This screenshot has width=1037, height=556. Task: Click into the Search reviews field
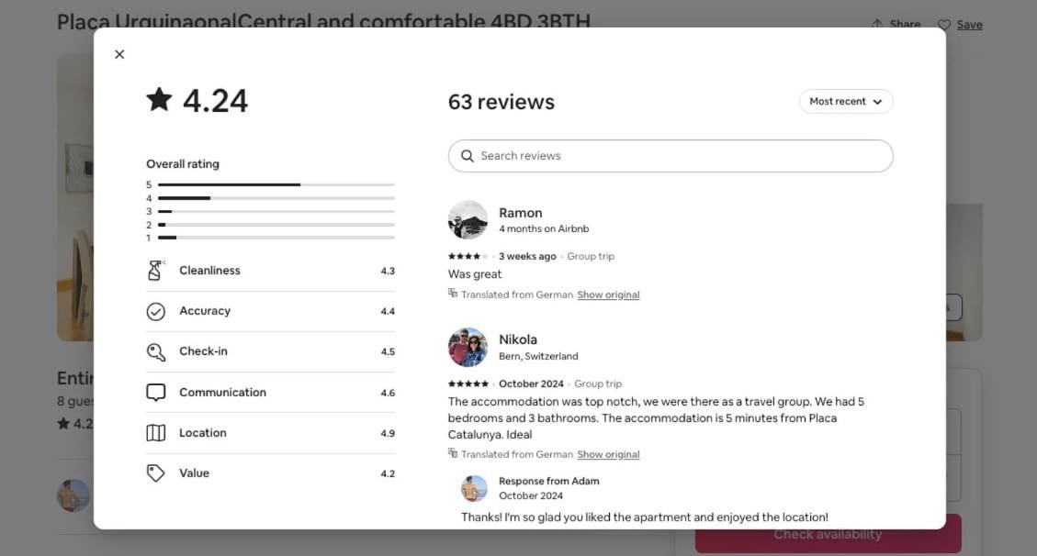click(671, 156)
